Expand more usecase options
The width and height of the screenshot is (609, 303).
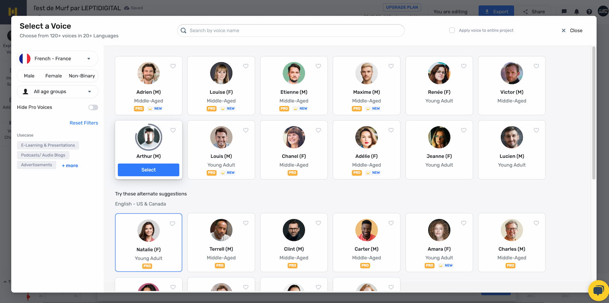point(70,165)
